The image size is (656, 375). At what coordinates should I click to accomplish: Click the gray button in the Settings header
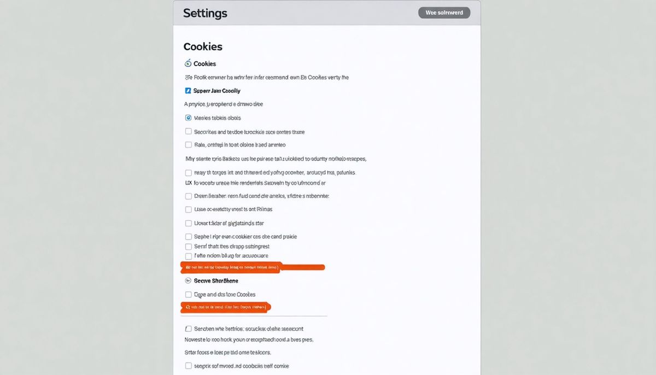[x=444, y=13]
